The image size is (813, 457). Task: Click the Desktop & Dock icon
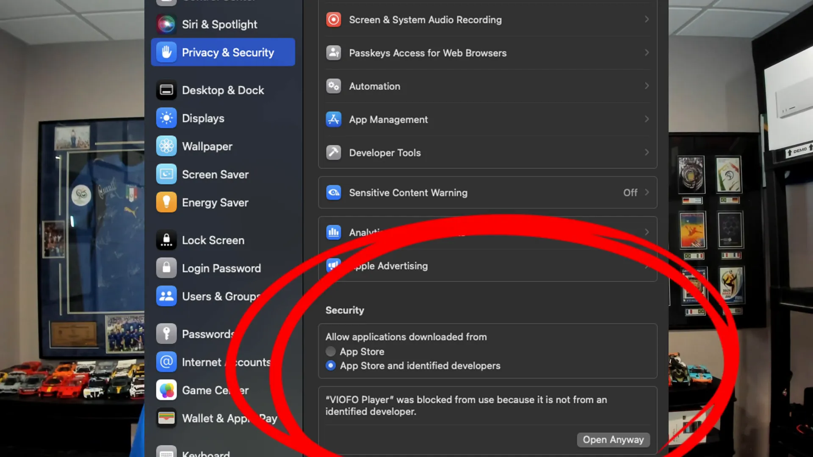tap(166, 90)
